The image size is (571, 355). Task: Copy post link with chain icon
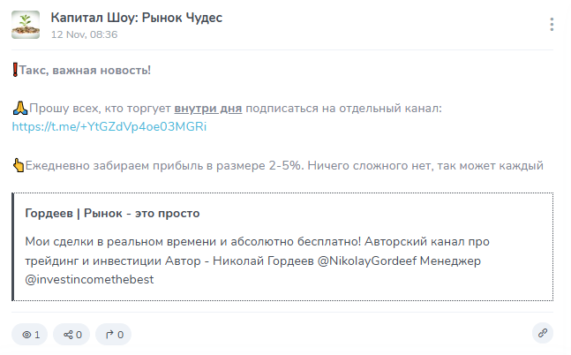[x=542, y=334]
